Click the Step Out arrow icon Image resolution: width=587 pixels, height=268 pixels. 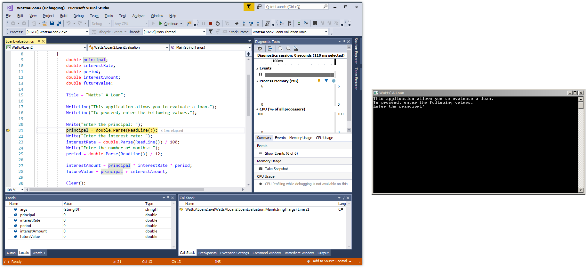point(258,23)
